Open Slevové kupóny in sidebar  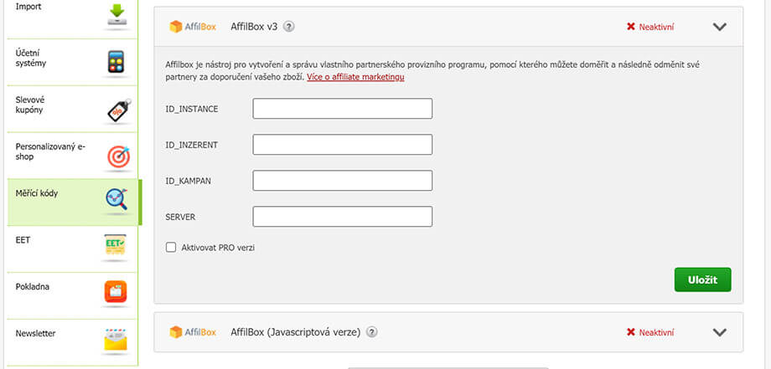point(73,109)
